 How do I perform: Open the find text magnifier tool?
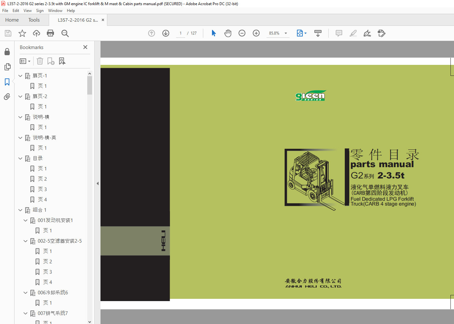[x=65, y=33]
